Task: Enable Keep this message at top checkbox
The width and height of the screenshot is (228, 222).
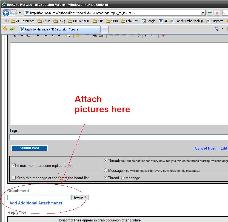Action: tap(14, 178)
